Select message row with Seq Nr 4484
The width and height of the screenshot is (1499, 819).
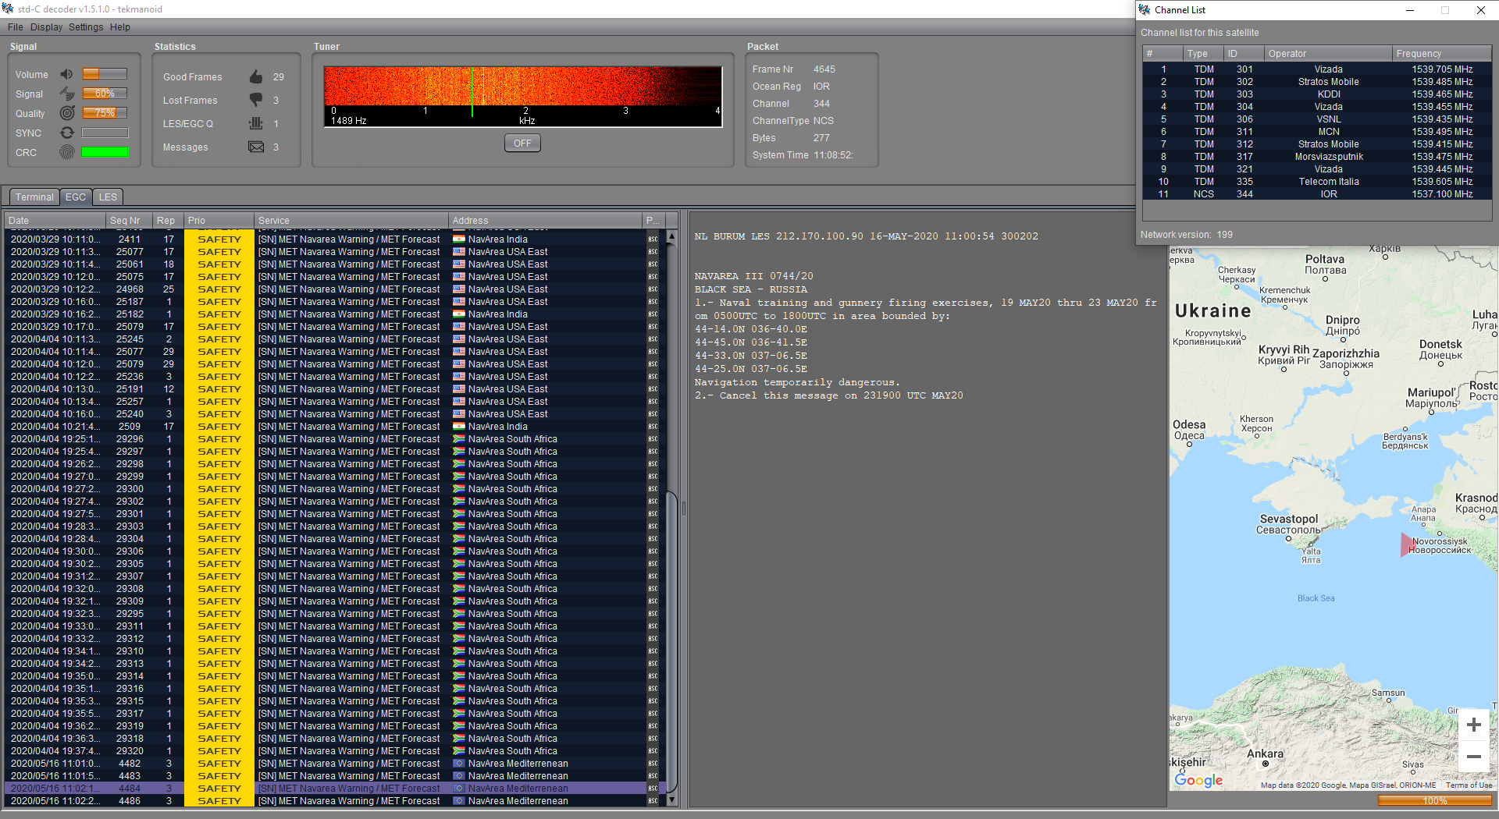point(333,789)
